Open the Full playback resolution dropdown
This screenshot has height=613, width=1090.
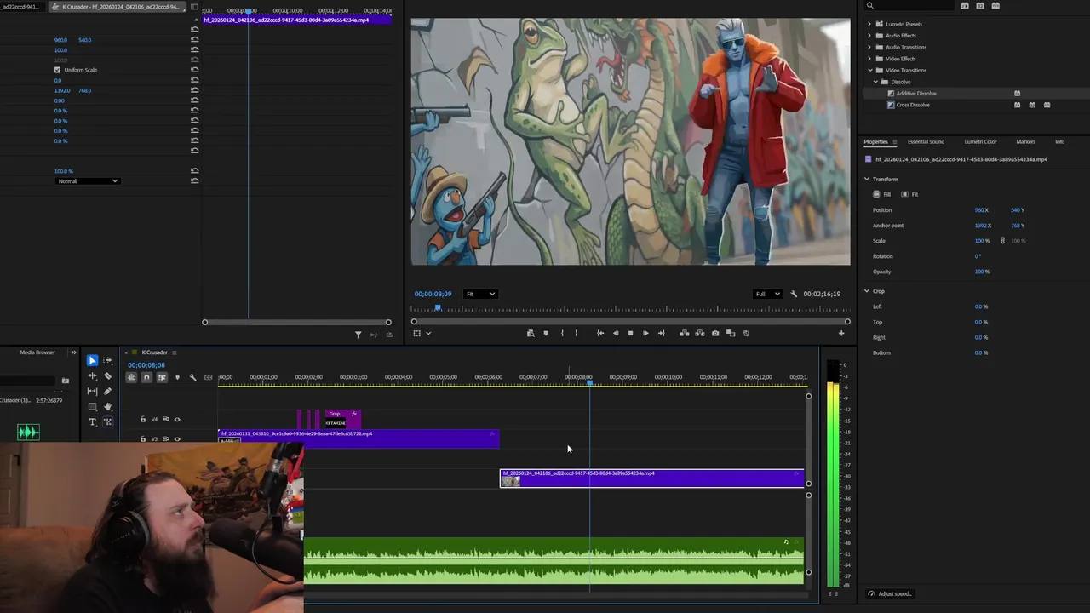[x=768, y=294]
